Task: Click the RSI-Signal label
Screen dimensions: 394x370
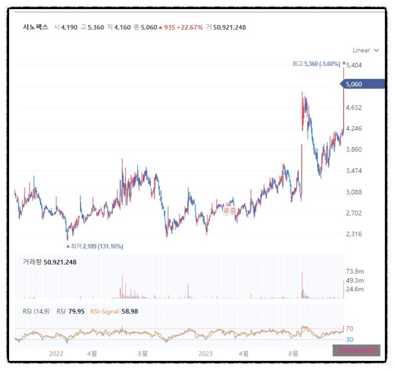Action: tap(104, 311)
